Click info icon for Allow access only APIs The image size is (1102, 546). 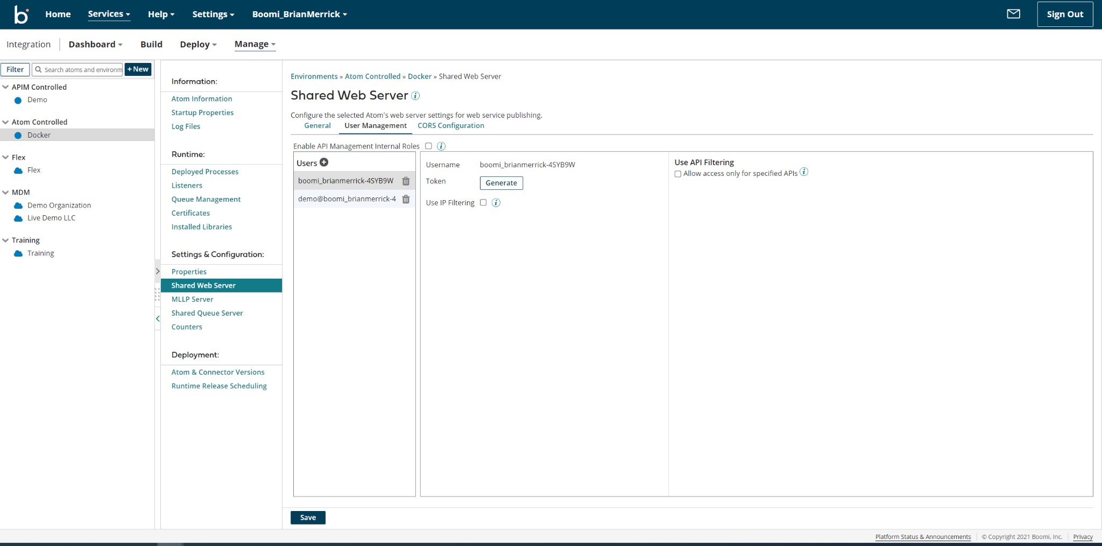coord(804,172)
